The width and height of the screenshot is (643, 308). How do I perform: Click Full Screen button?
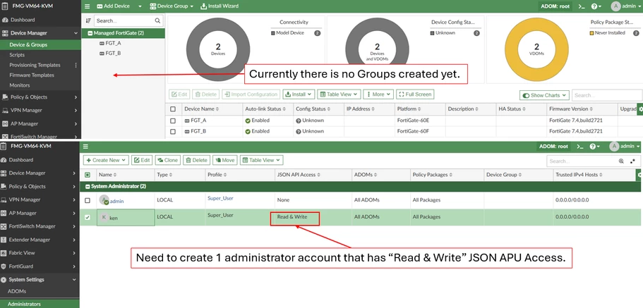tap(415, 94)
